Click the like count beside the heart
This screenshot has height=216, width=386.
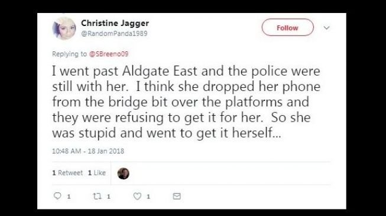tap(148, 197)
